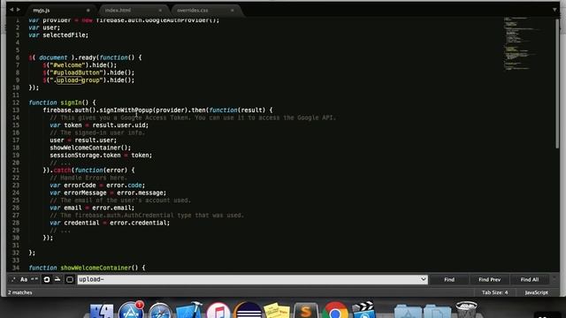Open the JavaScript syntax selector
The image size is (566, 318).
pyautogui.click(x=537, y=292)
